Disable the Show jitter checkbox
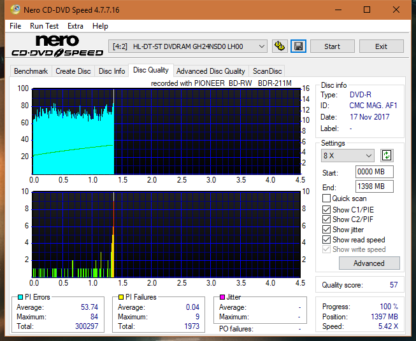The image size is (416, 341). (326, 230)
